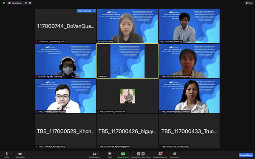This screenshot has width=255, height=159.
Task: Select Tran Van Linh's profile picture tile
Action: tap(127, 96)
